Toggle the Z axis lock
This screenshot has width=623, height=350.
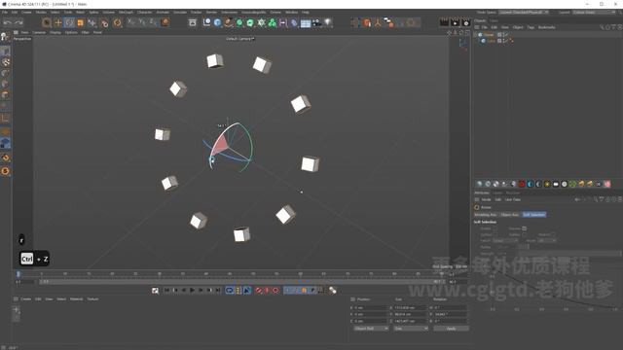[x=154, y=22]
